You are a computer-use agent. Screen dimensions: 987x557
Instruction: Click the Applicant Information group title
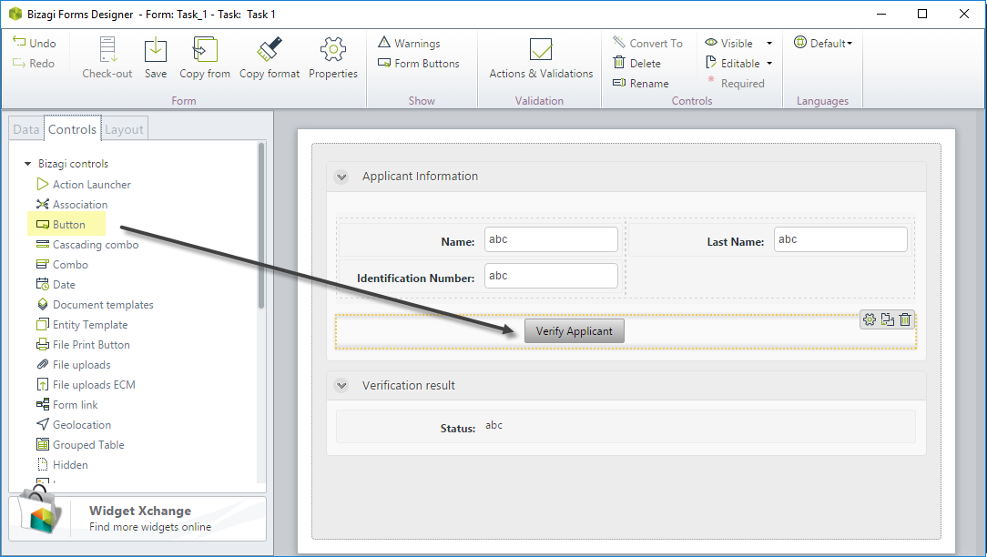(420, 177)
